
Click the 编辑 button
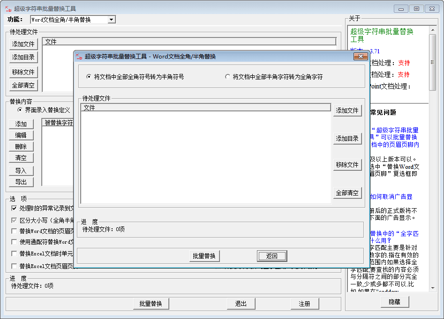click(21, 135)
